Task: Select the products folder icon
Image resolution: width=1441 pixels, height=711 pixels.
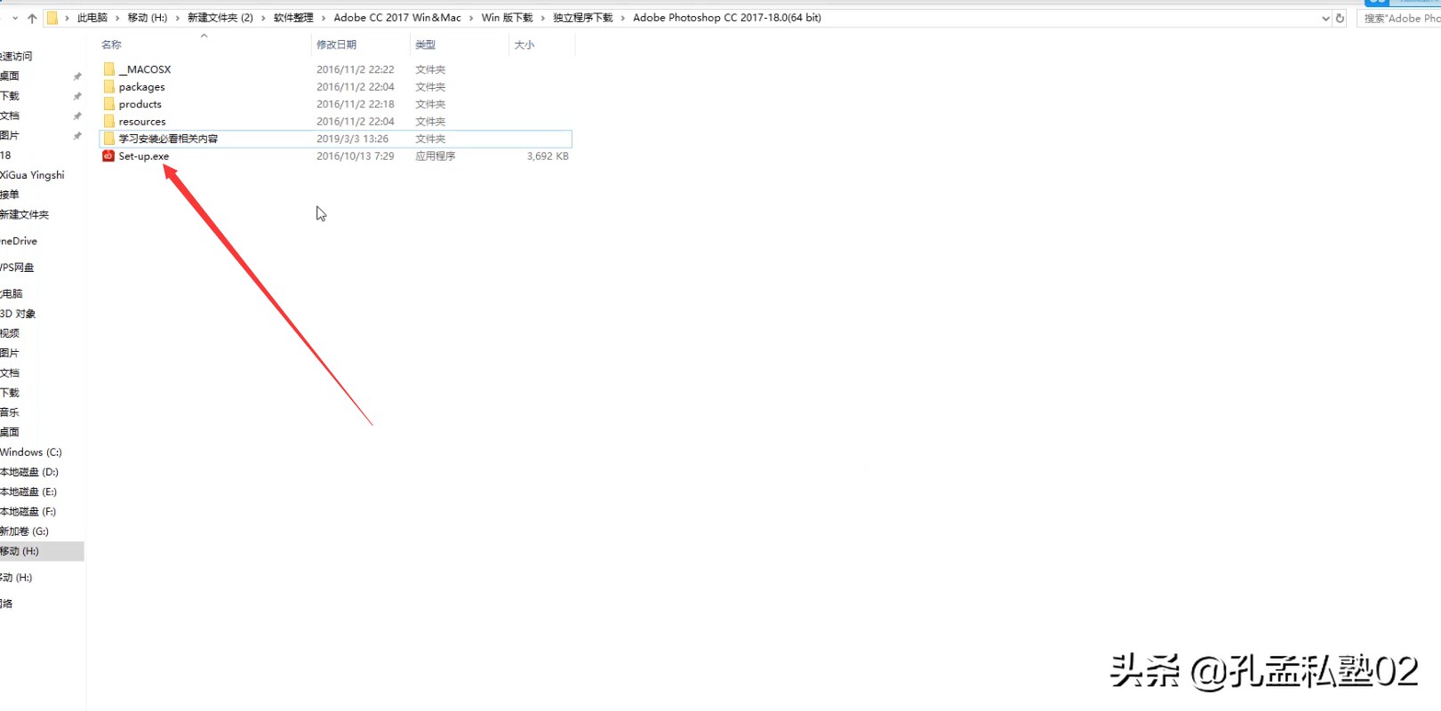Action: coord(109,104)
